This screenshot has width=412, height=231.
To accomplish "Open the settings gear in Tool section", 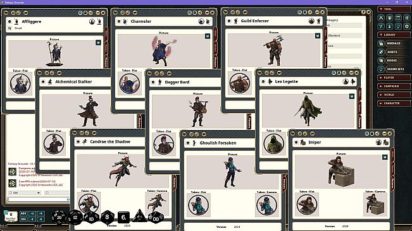I will point(407,26).
